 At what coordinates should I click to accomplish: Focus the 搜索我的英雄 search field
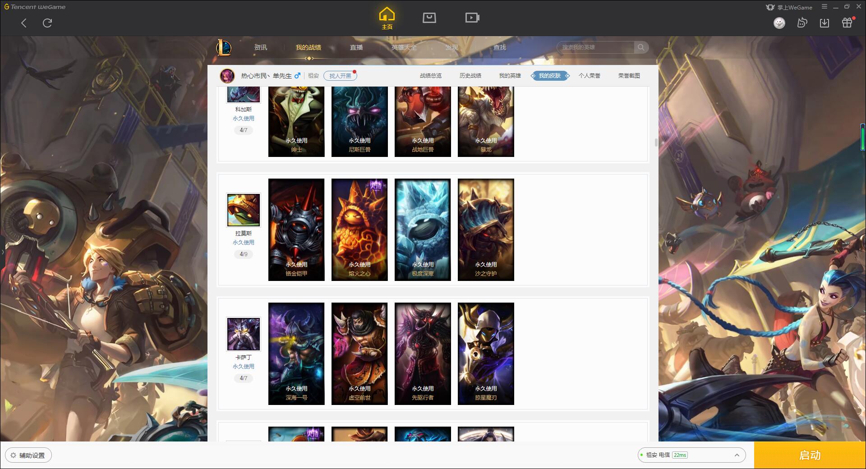pyautogui.click(x=596, y=47)
